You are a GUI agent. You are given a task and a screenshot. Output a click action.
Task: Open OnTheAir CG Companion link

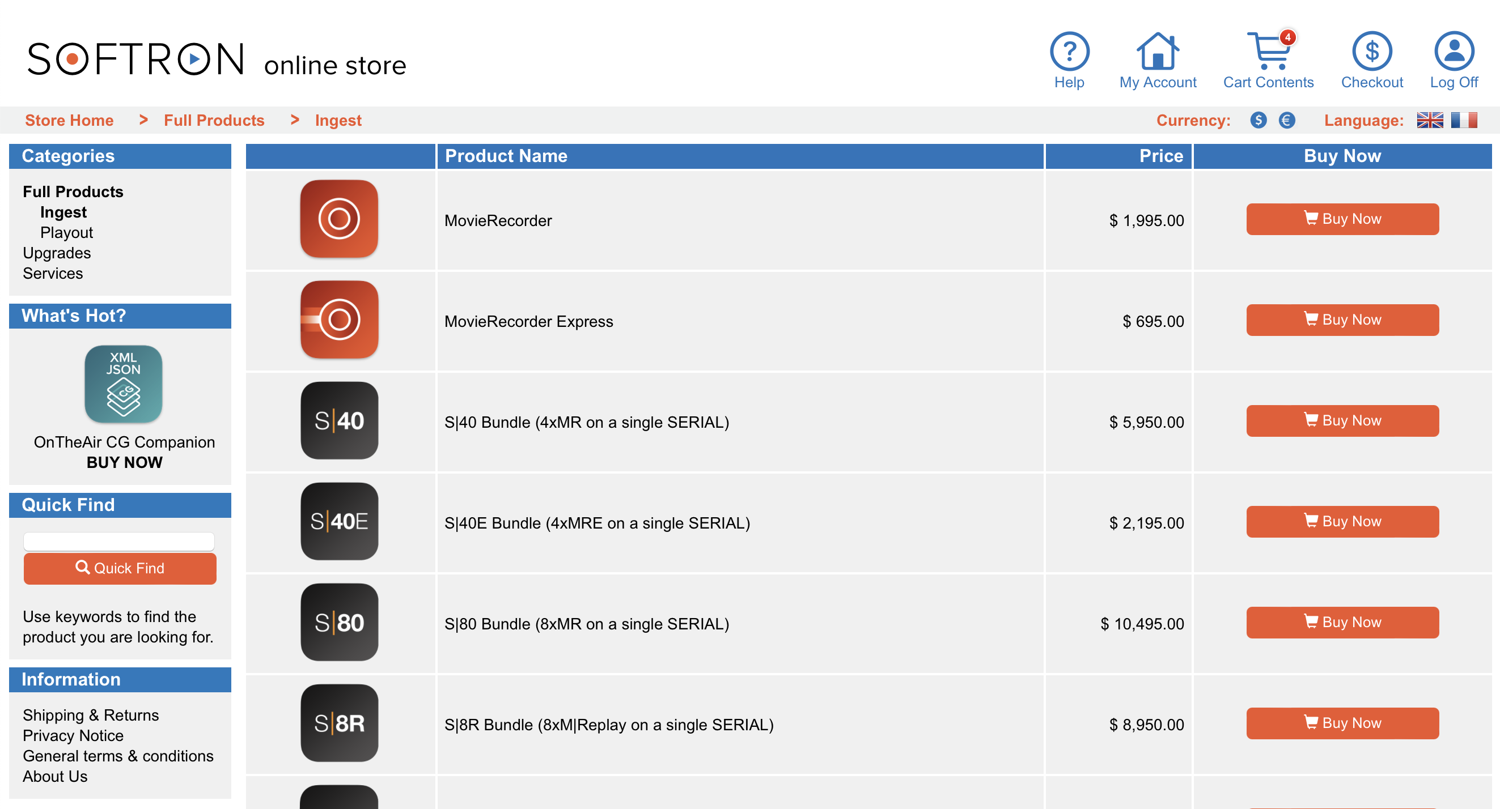click(125, 442)
